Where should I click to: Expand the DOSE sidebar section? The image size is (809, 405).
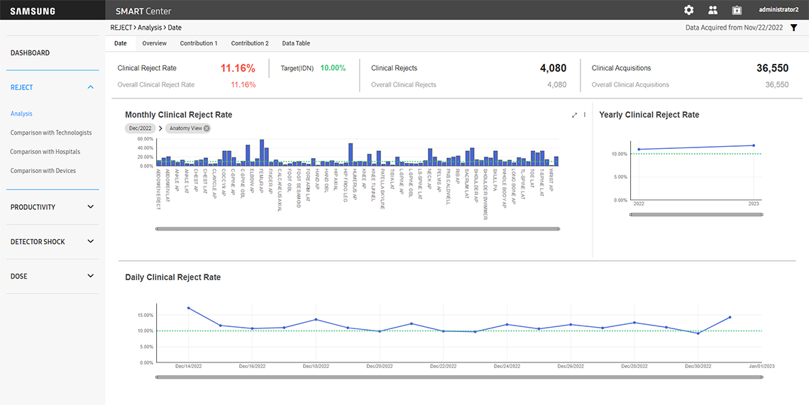pos(90,276)
